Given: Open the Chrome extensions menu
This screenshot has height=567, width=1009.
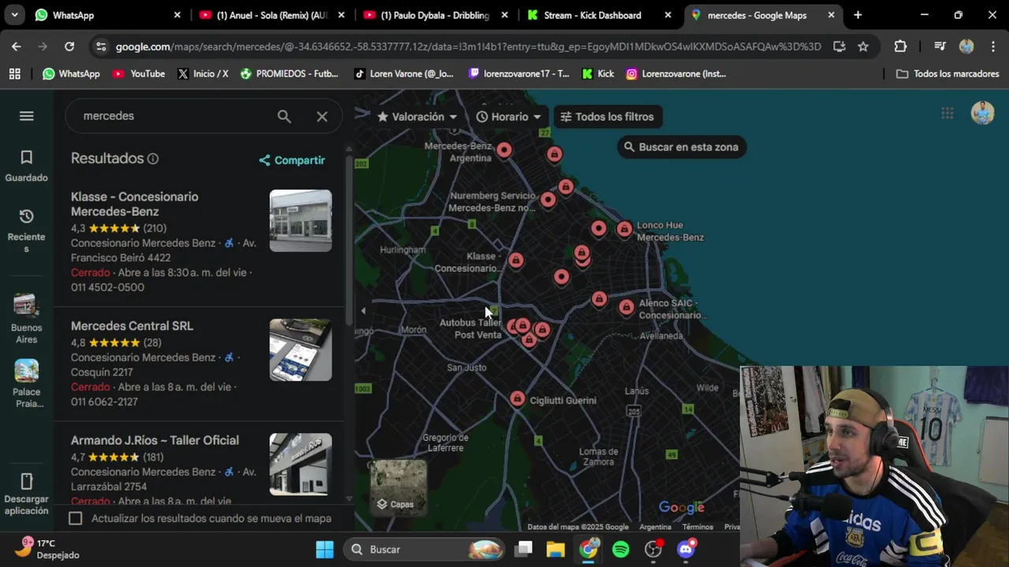Looking at the screenshot, I should coord(900,46).
